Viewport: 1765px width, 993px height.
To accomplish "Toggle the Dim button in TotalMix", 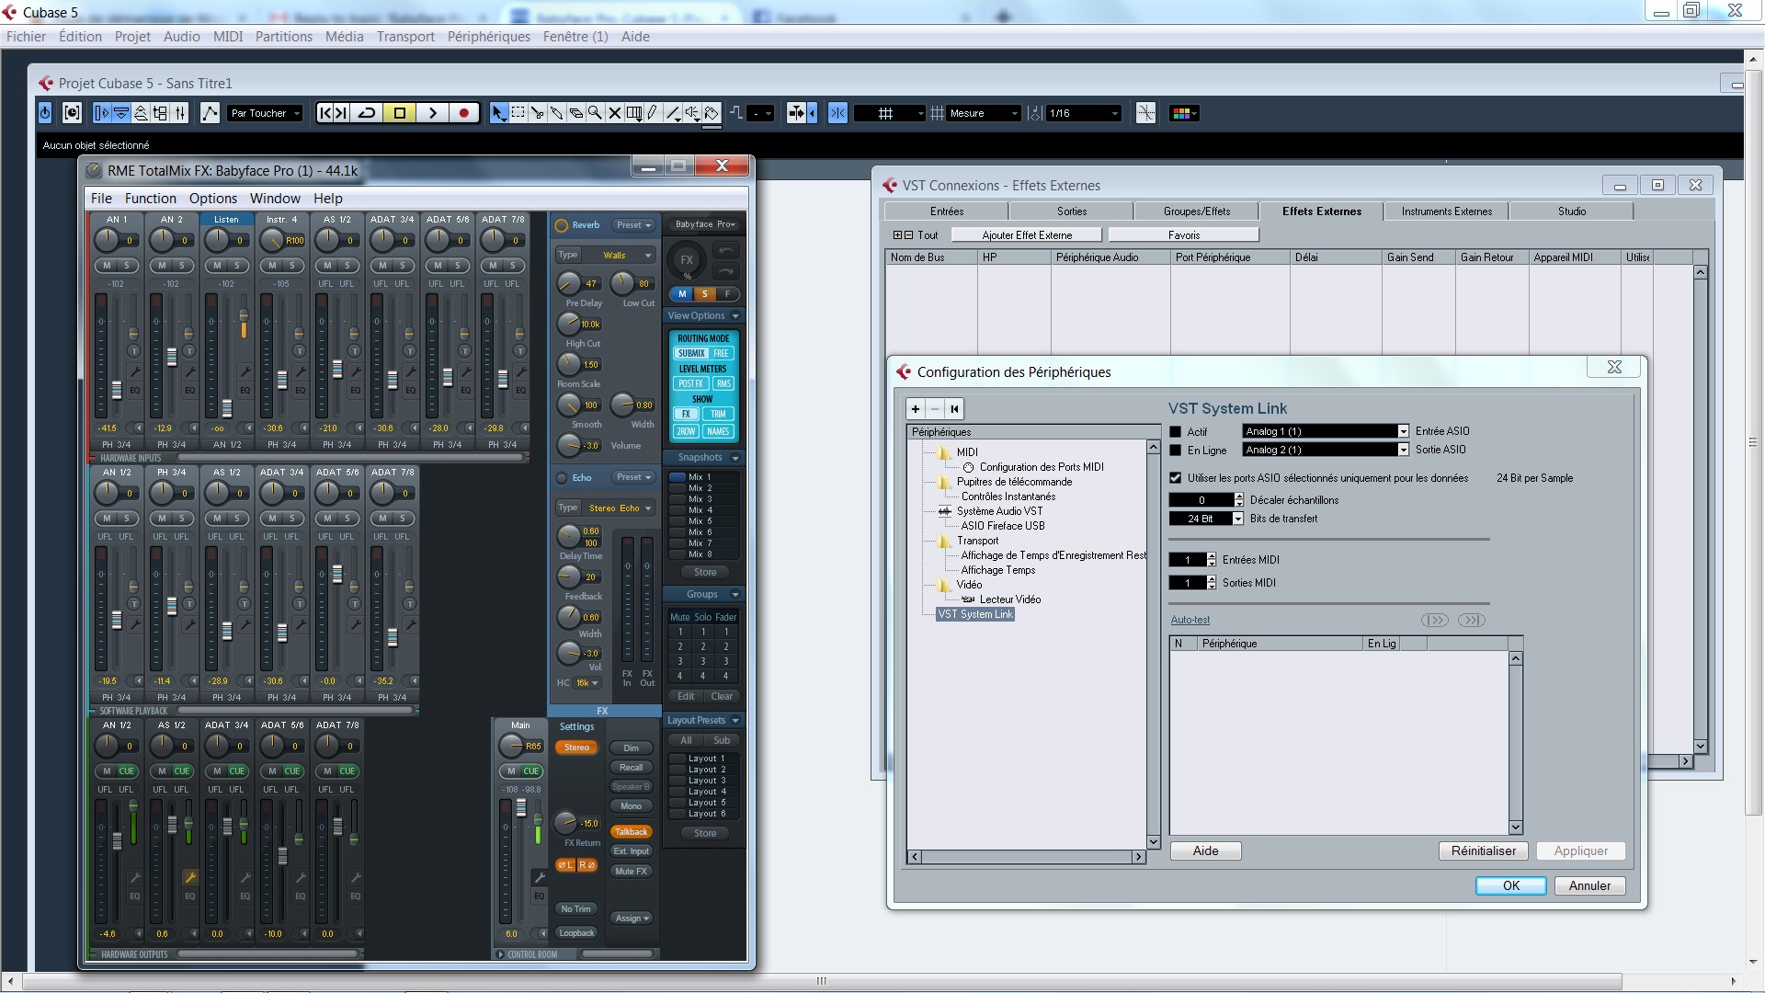I will pyautogui.click(x=632, y=748).
